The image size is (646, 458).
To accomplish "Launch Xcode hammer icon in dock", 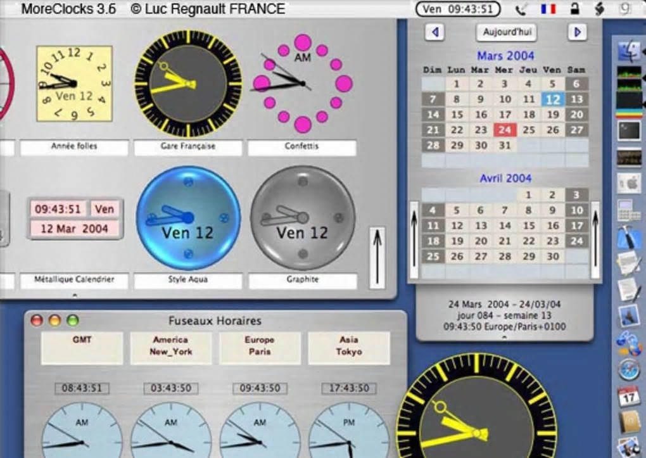I will coord(629,236).
